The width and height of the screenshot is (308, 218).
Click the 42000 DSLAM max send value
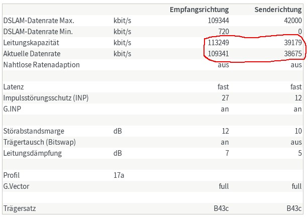click(291, 21)
